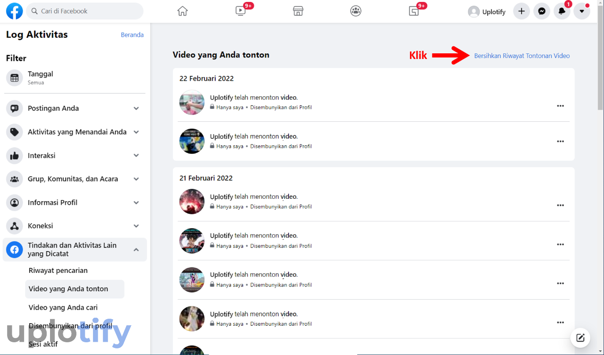The width and height of the screenshot is (604, 355).
Task: Open first 22 Februari video thumbnail
Action: [x=192, y=102]
